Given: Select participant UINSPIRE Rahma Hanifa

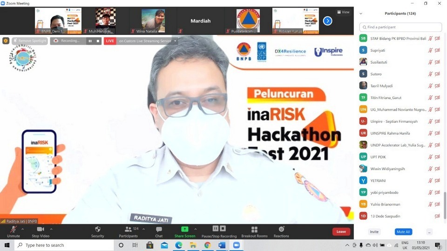Looking at the screenshot, I should point(400,133).
